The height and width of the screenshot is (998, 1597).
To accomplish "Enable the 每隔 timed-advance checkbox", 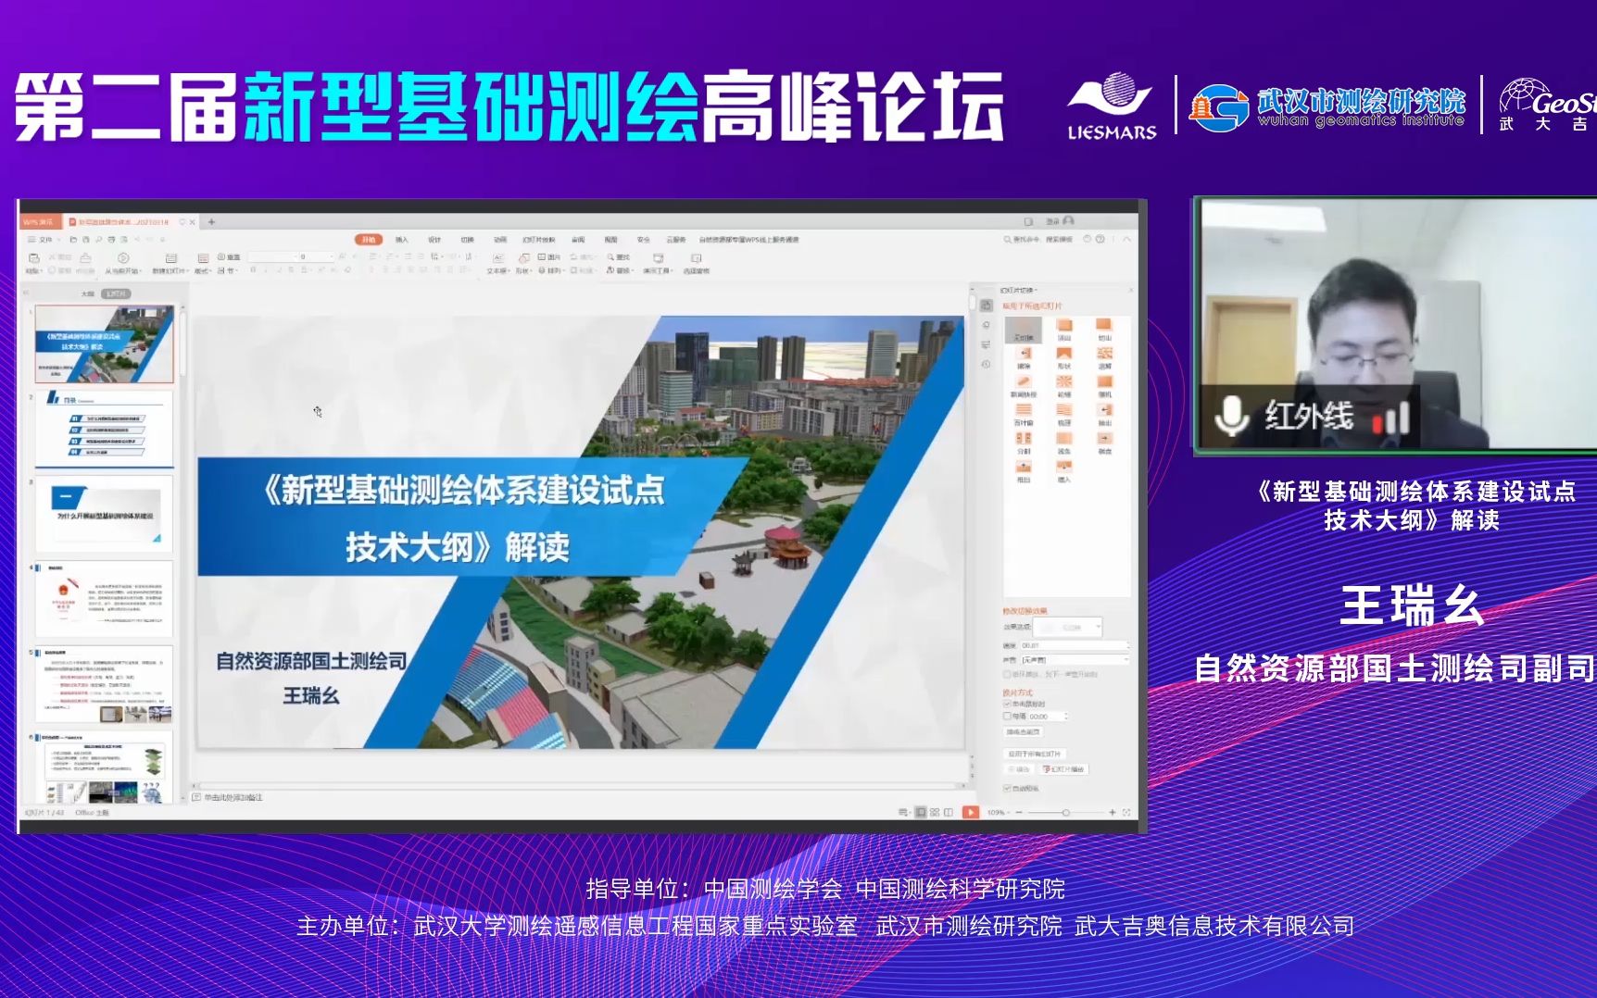I will point(1007,716).
